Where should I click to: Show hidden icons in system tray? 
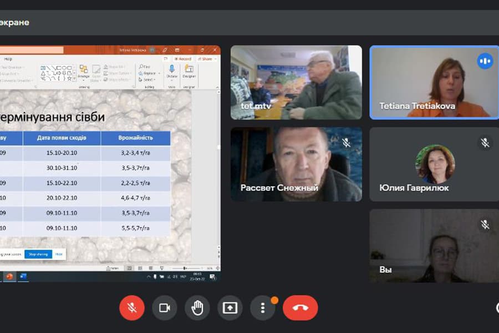point(148,277)
